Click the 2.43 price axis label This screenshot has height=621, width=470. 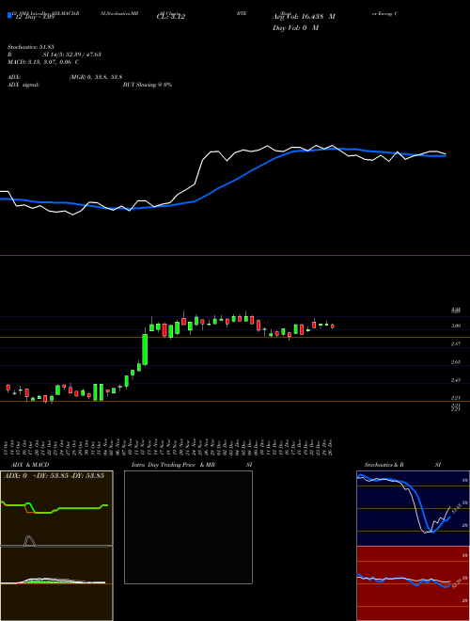(x=456, y=380)
